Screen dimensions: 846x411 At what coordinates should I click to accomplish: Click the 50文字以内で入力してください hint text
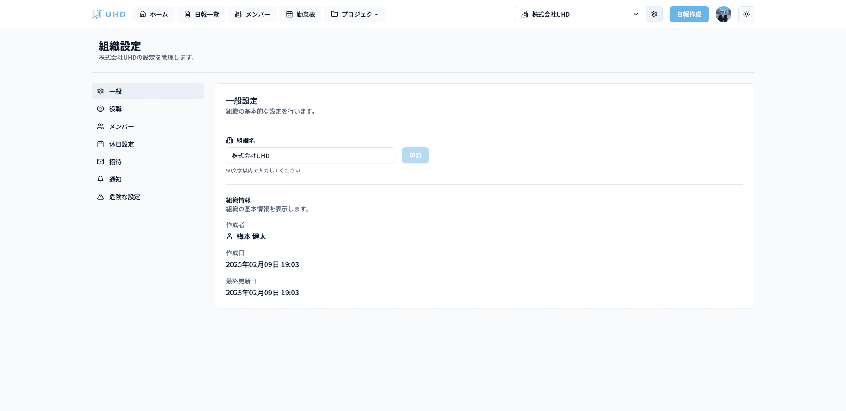[263, 170]
